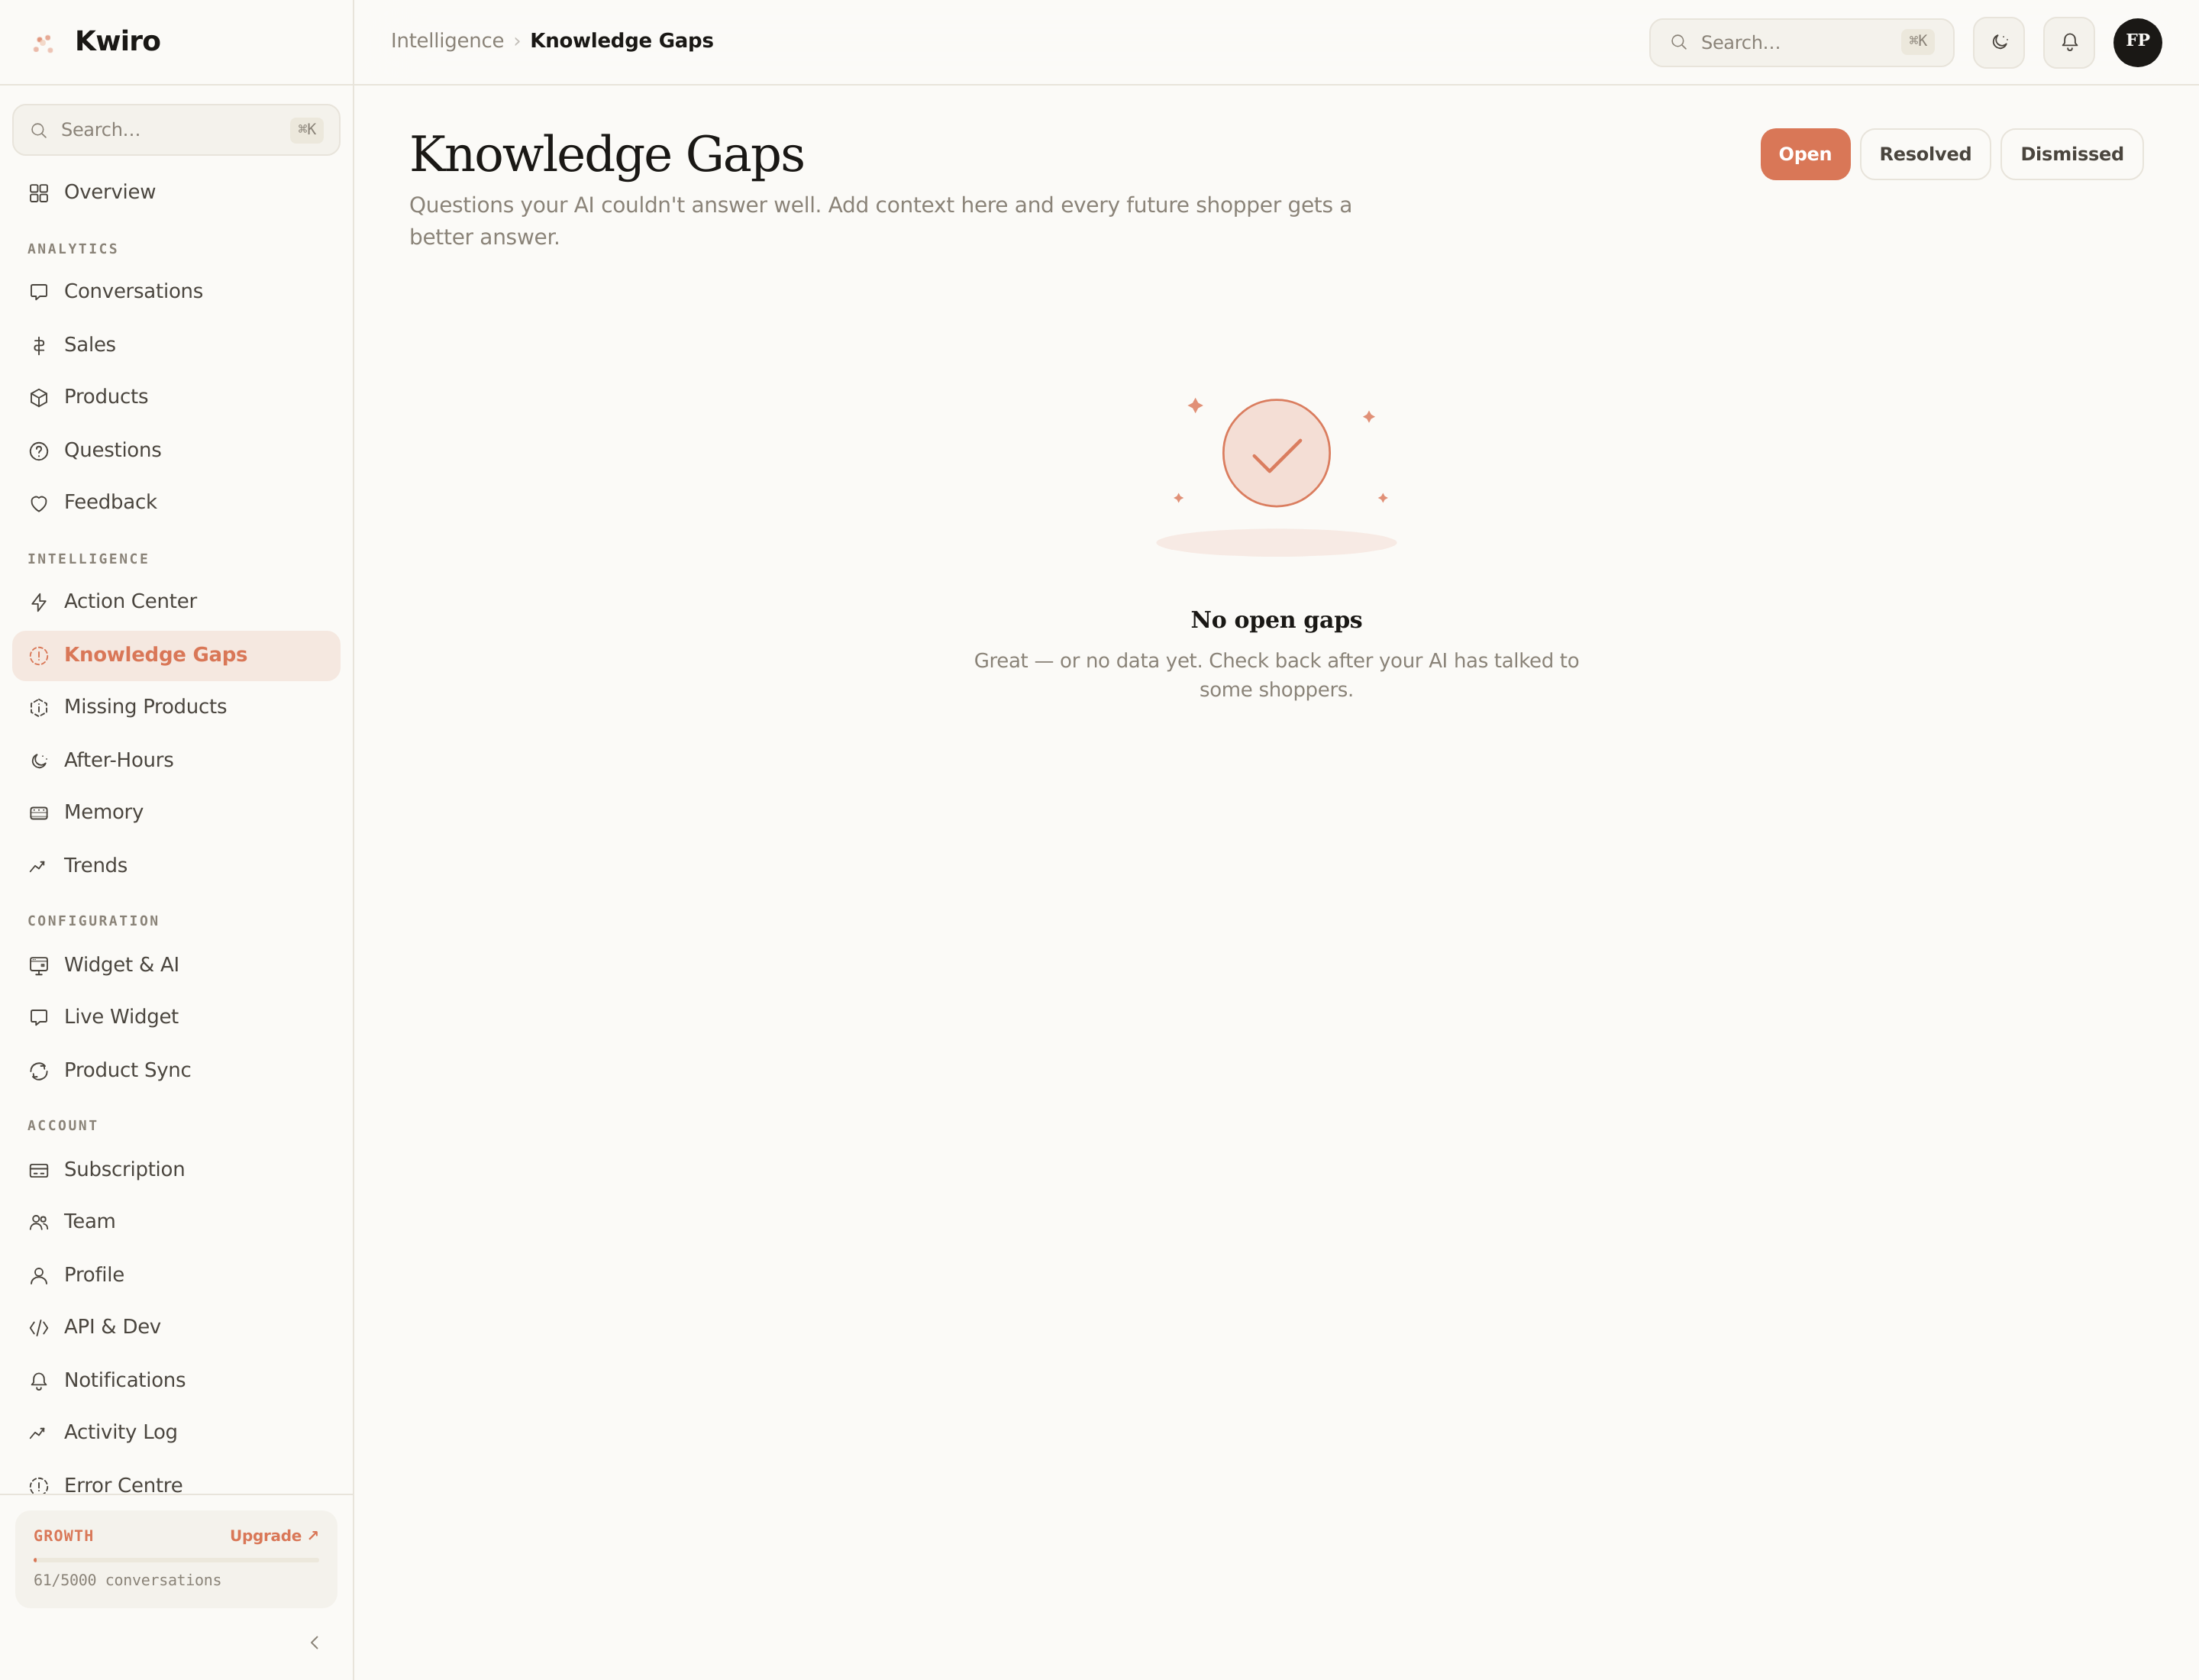Click the Conversations chat bubble icon
2199x1680 pixels.
(39, 292)
